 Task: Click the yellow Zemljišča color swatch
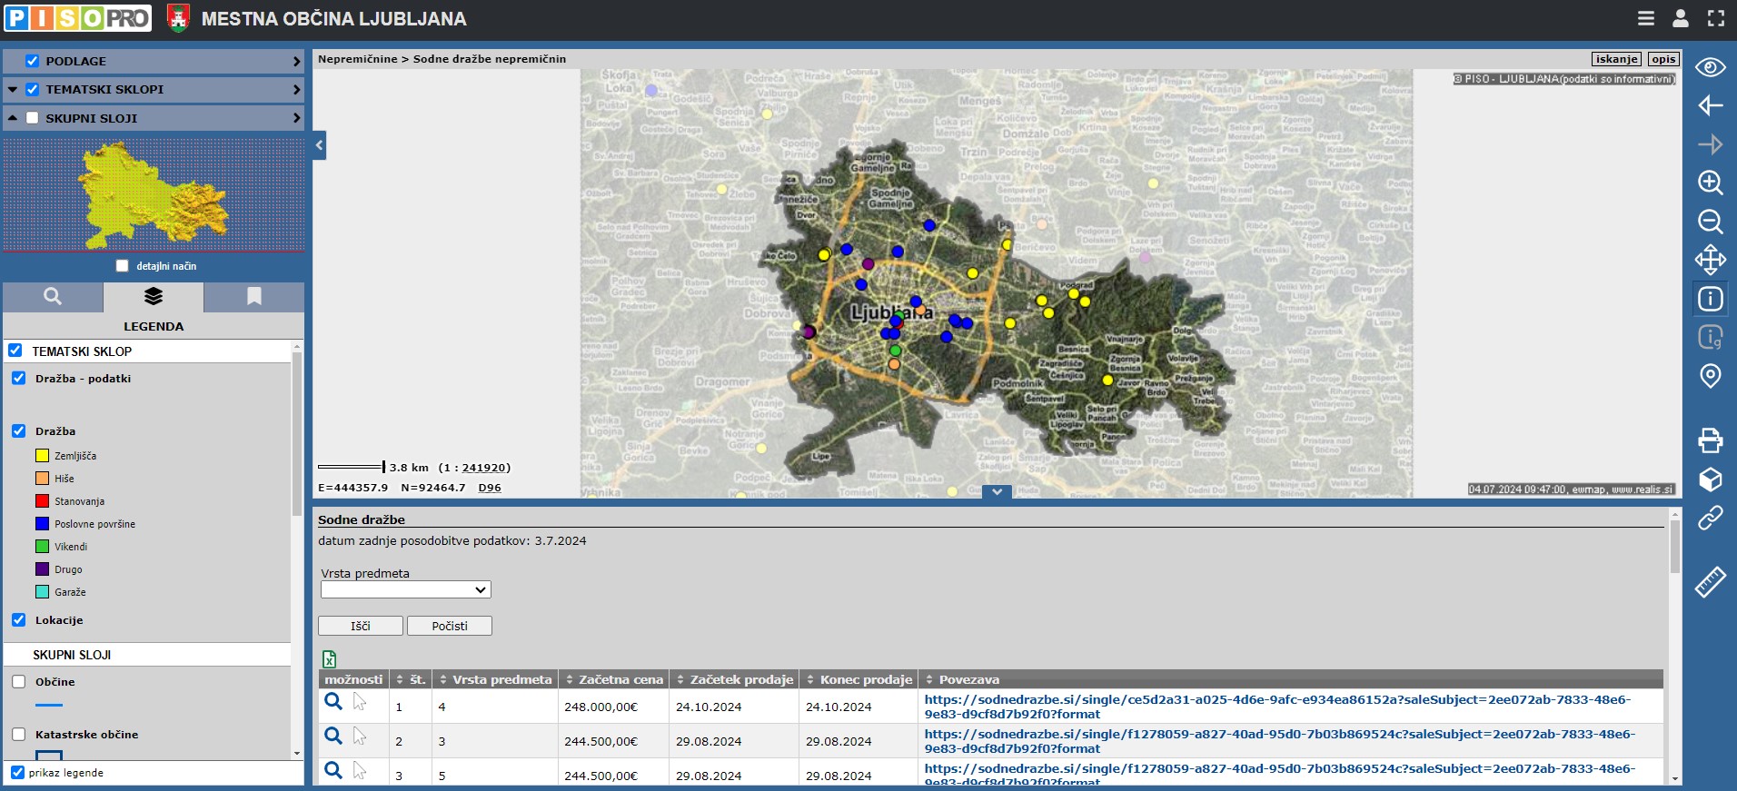tap(42, 456)
